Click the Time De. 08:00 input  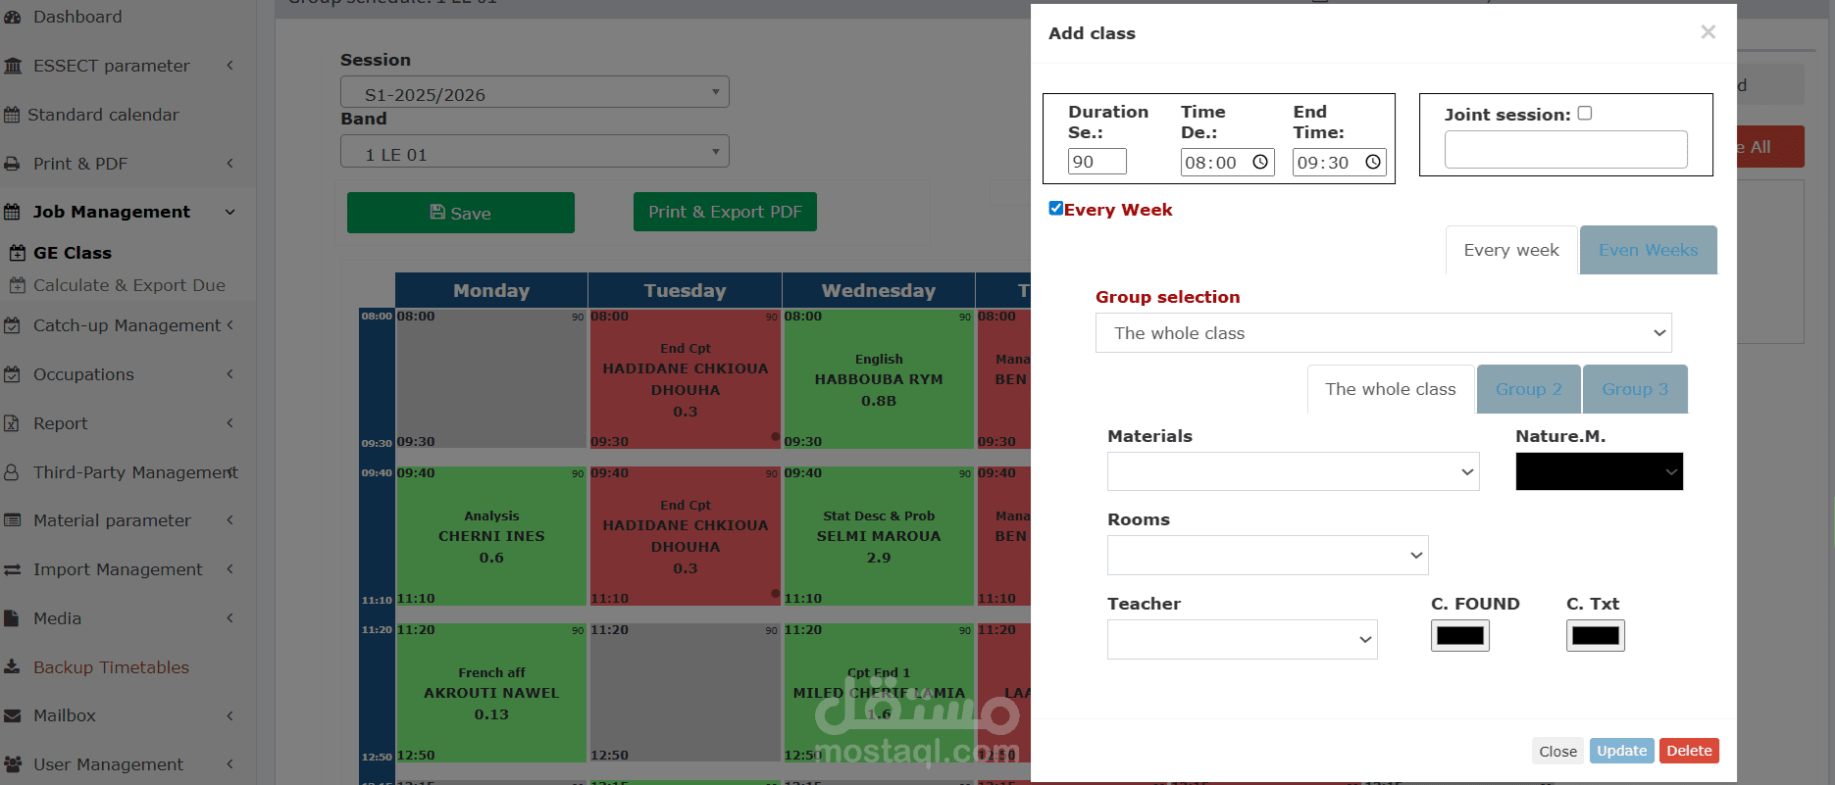1227,162
